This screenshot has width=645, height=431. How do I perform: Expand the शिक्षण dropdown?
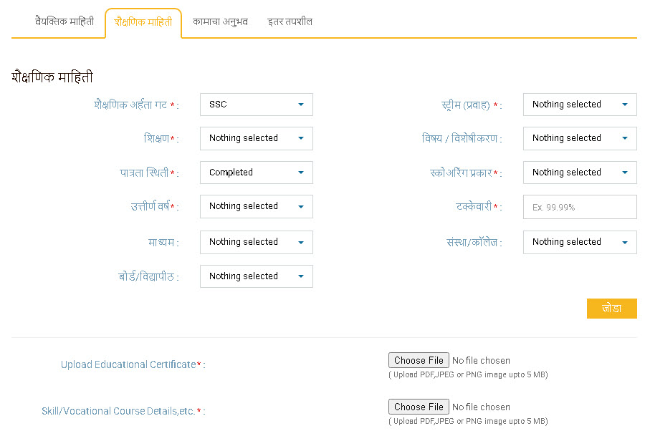pos(257,138)
